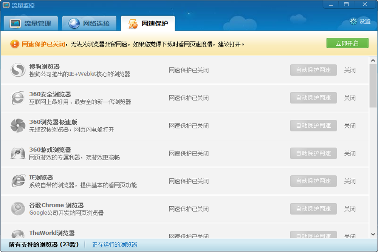Screen dimensions: 378x252
Task: Click 自动保护网速 for 谷歌Chrome浏览器
Action: 313,209
